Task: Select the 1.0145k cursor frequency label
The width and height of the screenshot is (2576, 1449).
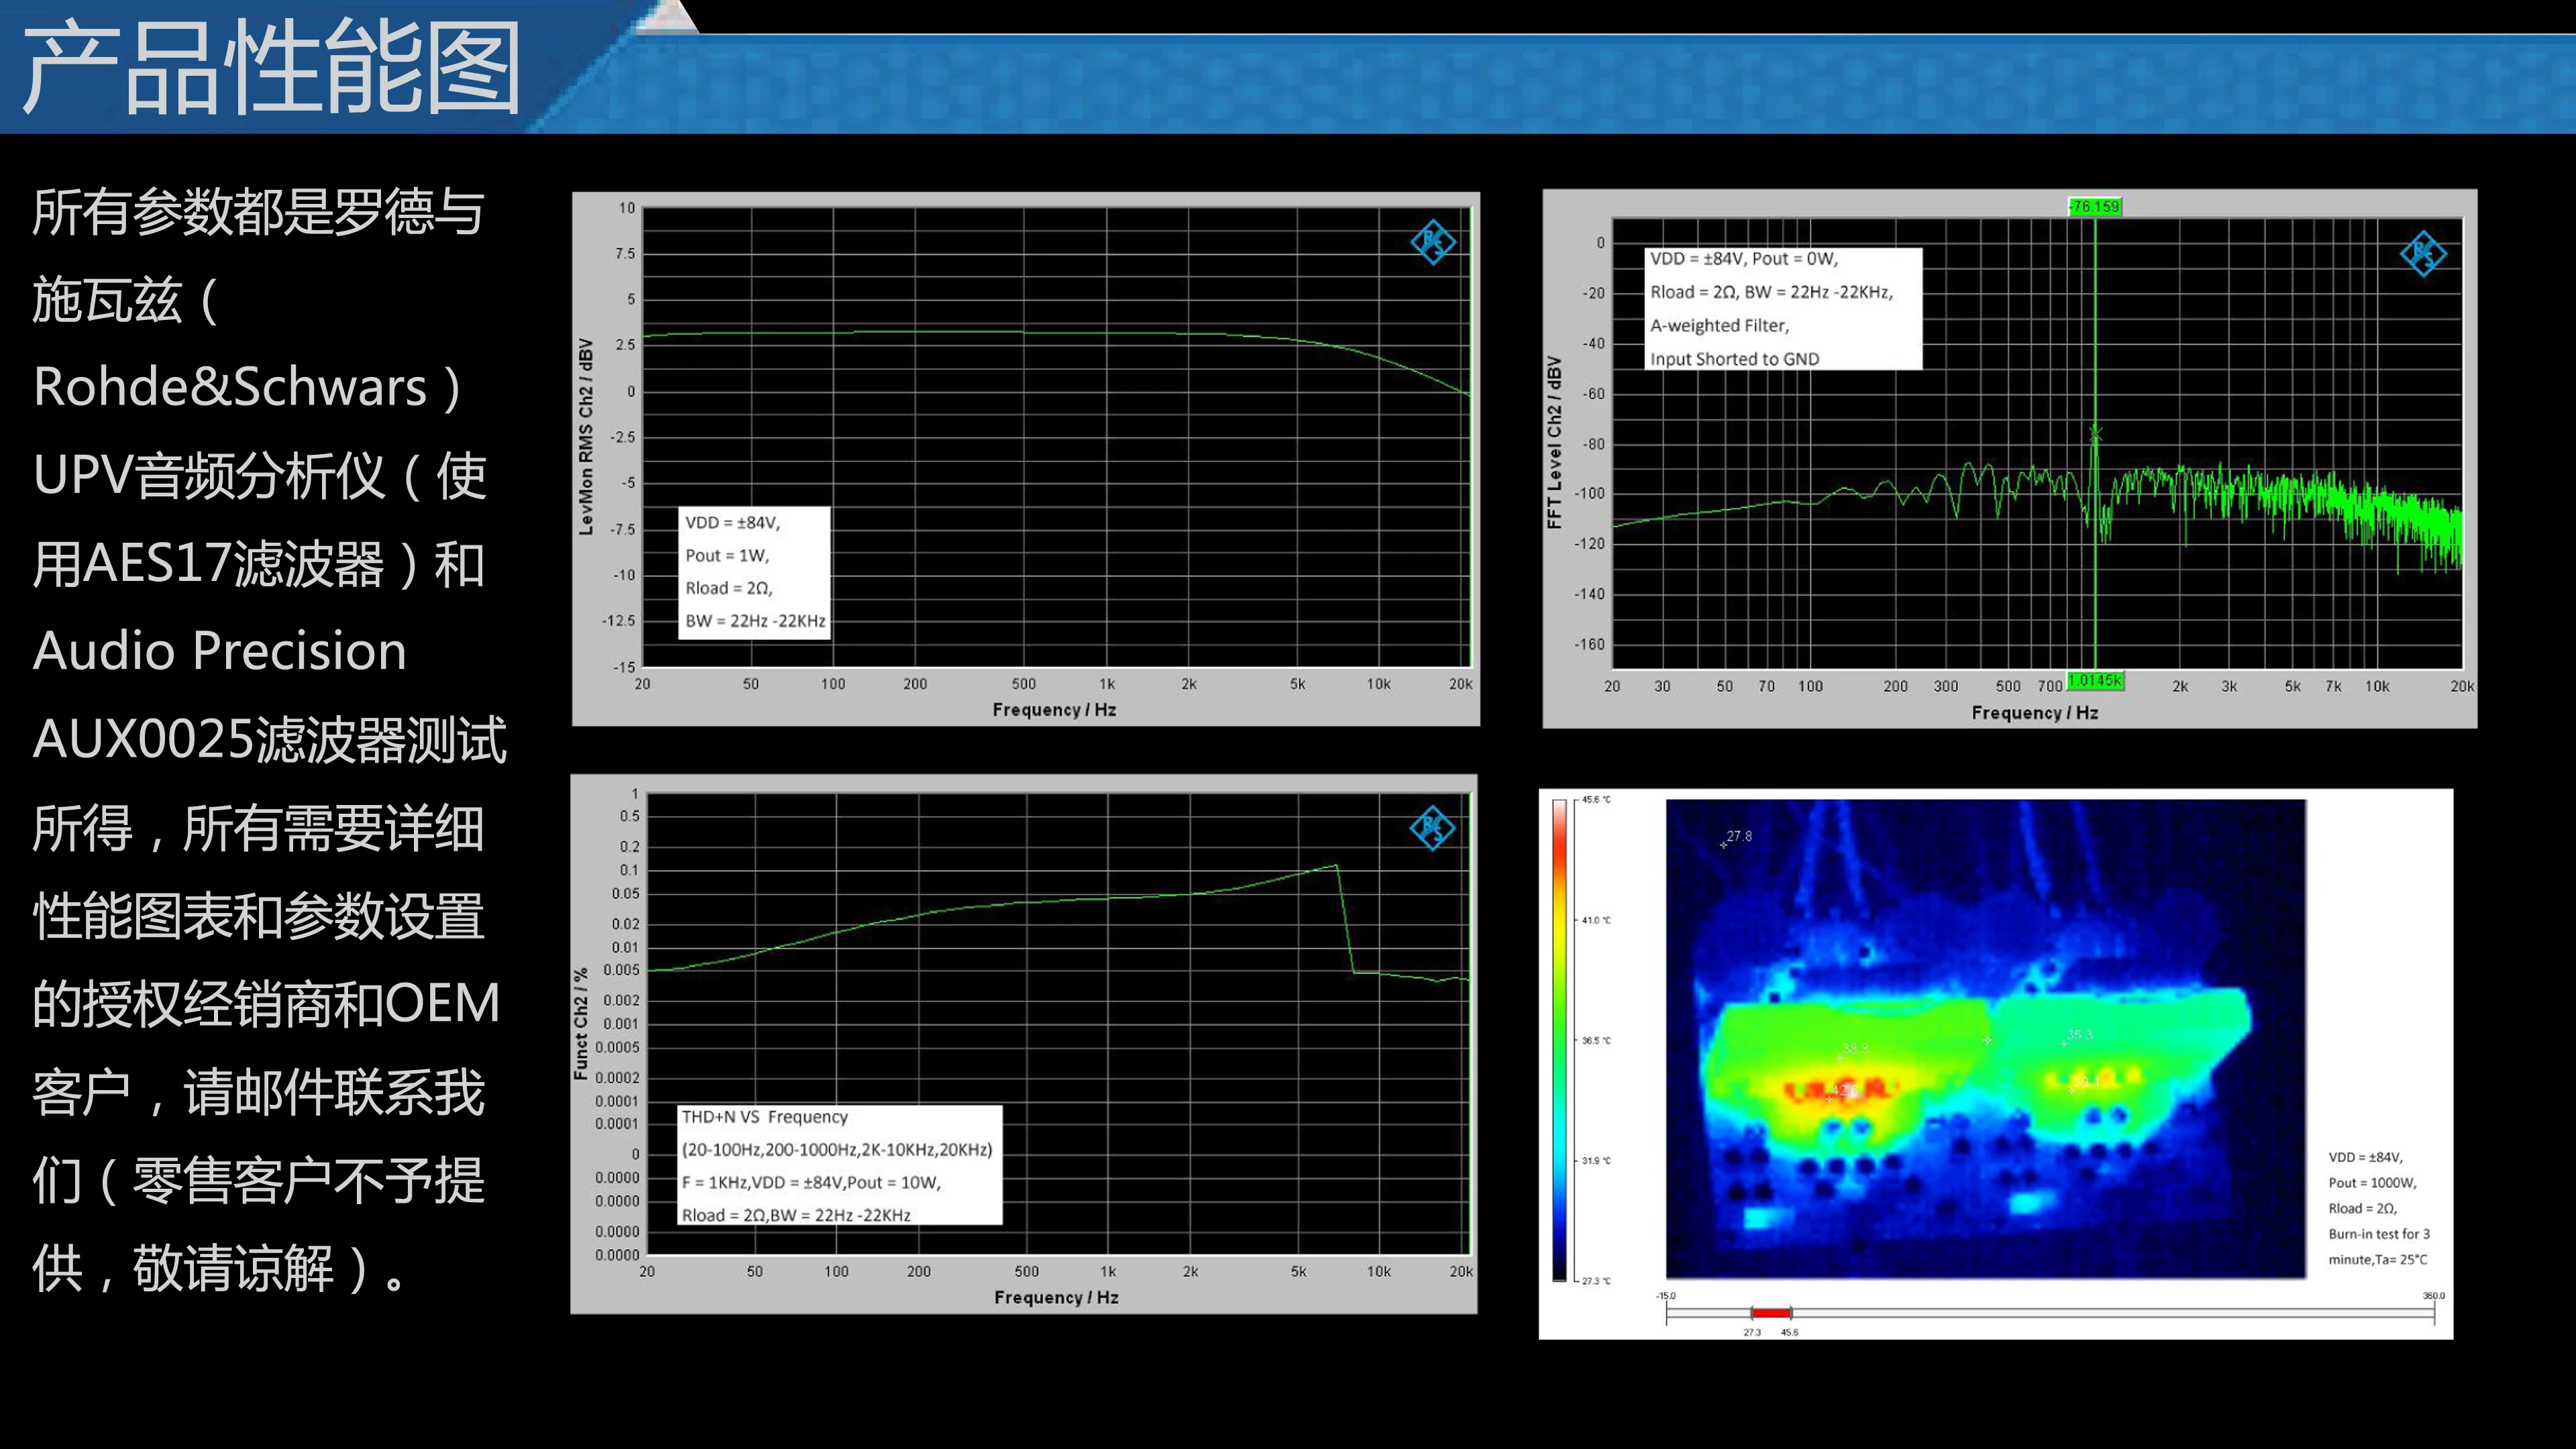Action: pyautogui.click(x=2094, y=681)
